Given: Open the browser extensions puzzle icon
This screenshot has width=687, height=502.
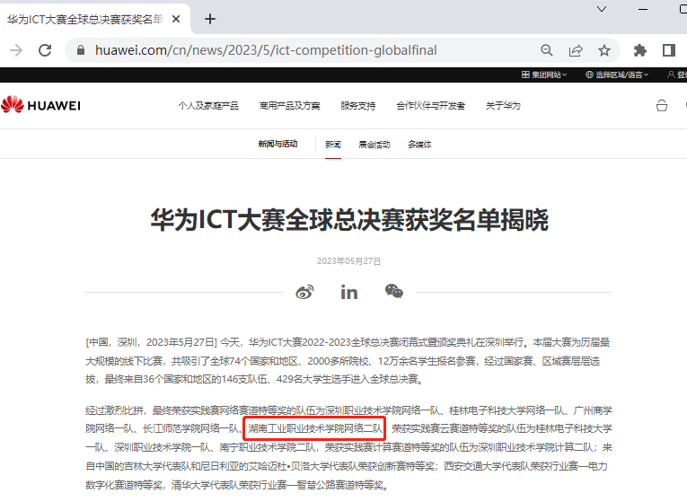Looking at the screenshot, I should pyautogui.click(x=640, y=50).
